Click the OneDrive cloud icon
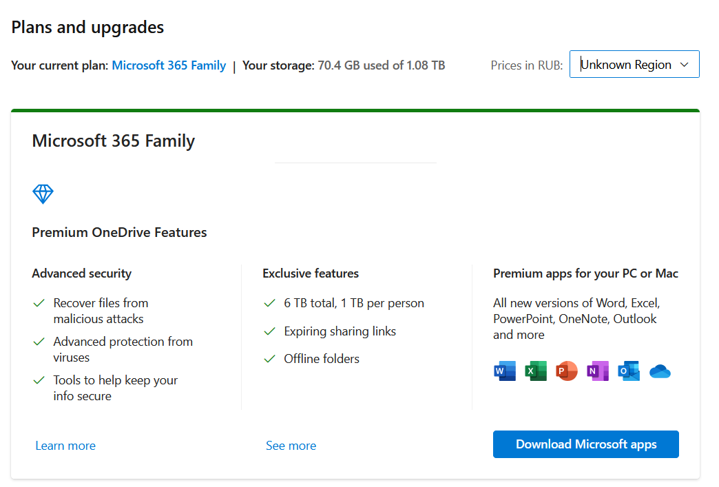The width and height of the screenshot is (719, 487). pyautogui.click(x=660, y=371)
